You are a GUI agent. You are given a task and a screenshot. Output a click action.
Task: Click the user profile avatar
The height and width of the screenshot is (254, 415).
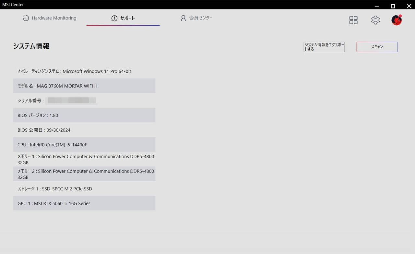(396, 20)
